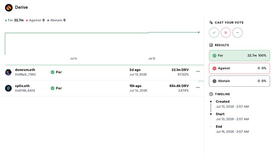Image resolution: width=275 pixels, height=154 pixels.
Task: Click the 654.6k DRV voting power value
Action: pos(179,86)
